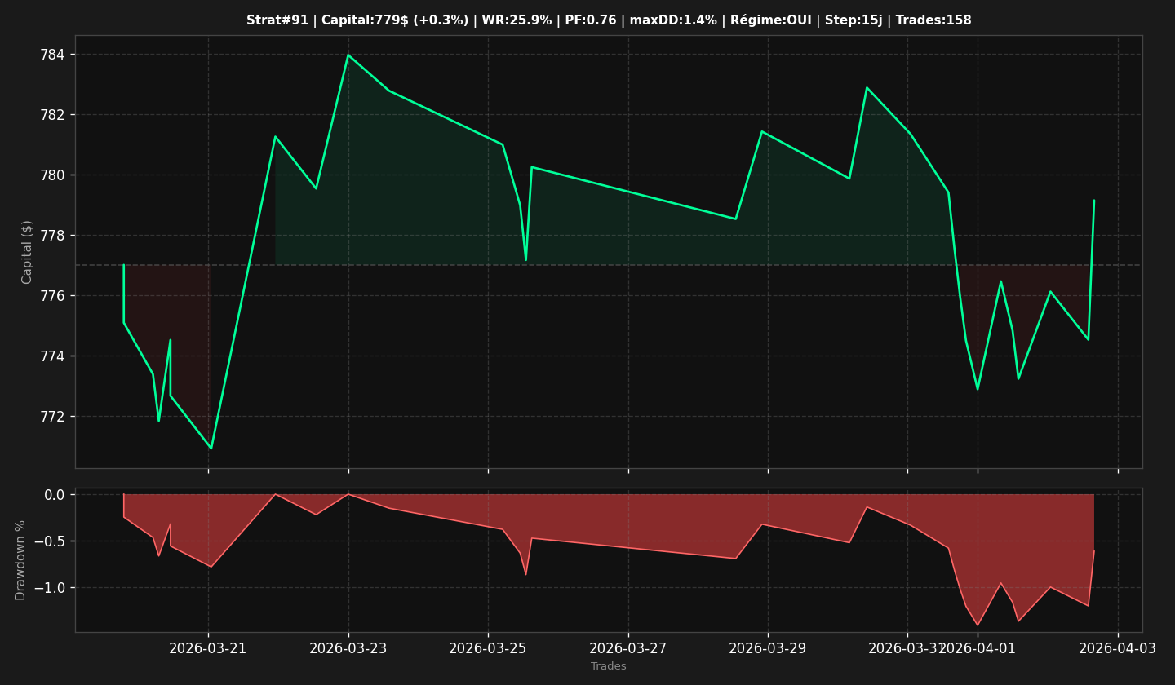Click the equity curve lowest point near 771
This screenshot has height=685, width=1175.
pyautogui.click(x=211, y=448)
